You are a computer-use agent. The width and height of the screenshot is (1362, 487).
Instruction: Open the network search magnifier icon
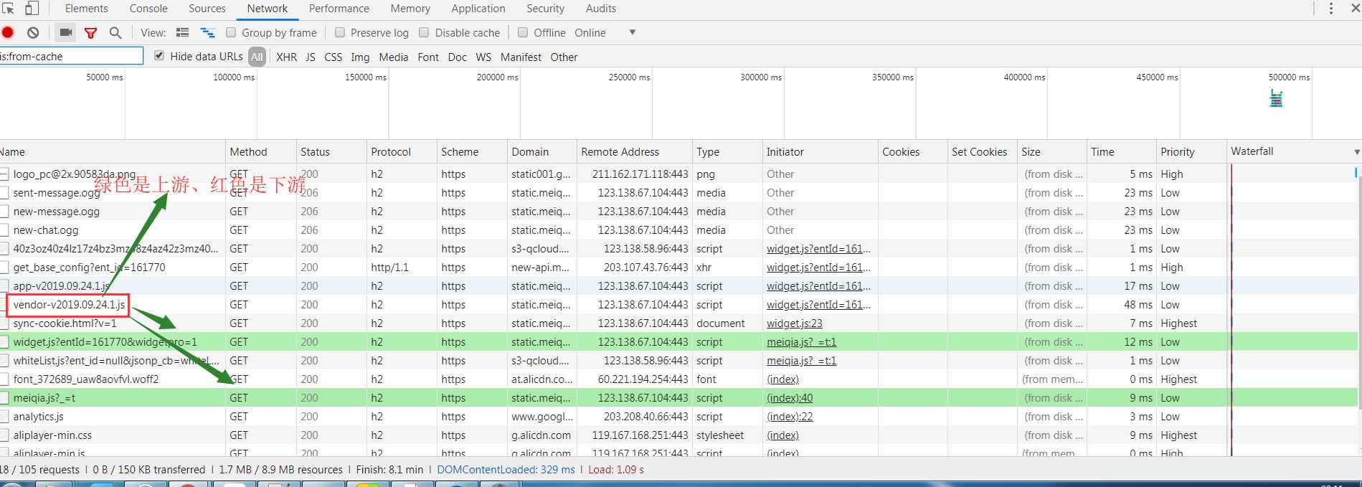(115, 32)
